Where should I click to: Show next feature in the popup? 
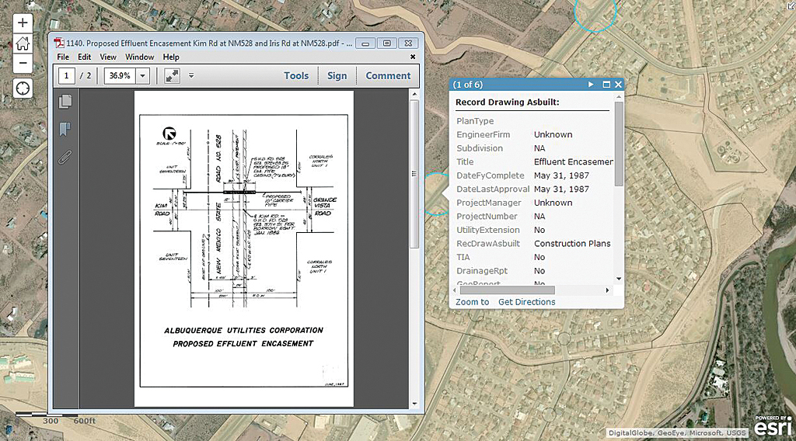[x=591, y=85]
